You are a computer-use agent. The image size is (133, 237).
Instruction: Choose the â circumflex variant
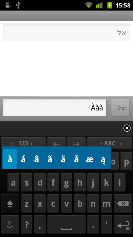[x=36, y=159]
